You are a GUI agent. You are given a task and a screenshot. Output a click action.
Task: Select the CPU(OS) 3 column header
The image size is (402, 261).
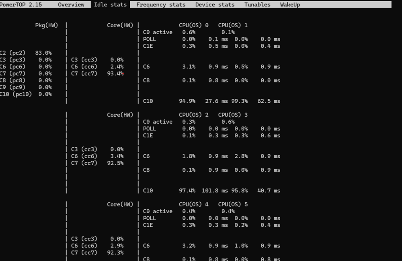pyautogui.click(x=233, y=115)
